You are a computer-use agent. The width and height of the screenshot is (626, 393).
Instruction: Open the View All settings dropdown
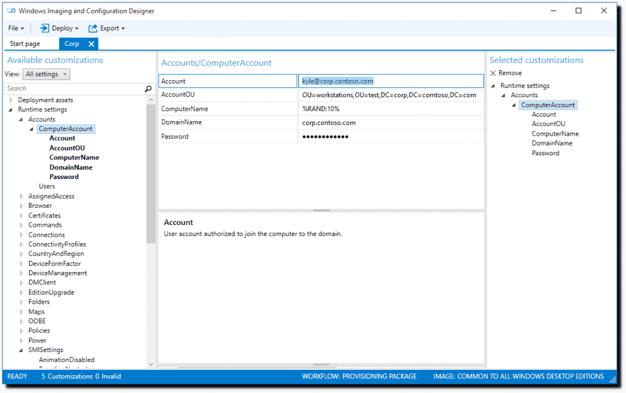click(46, 74)
